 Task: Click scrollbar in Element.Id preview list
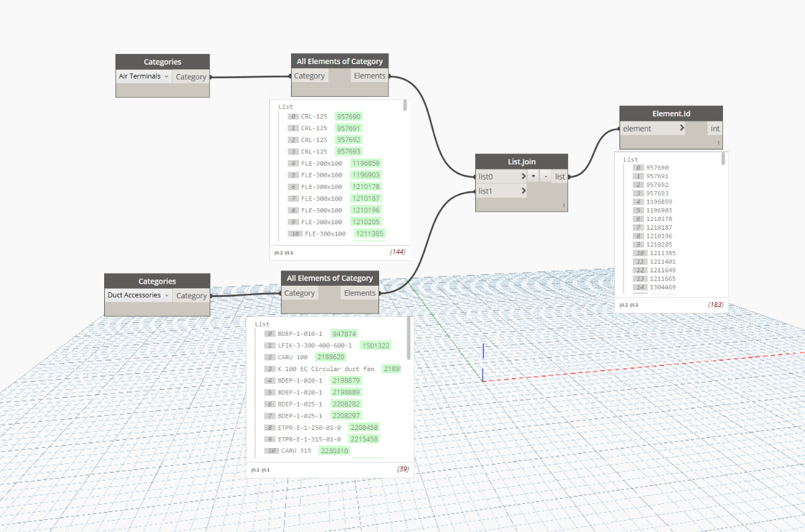coord(723,159)
